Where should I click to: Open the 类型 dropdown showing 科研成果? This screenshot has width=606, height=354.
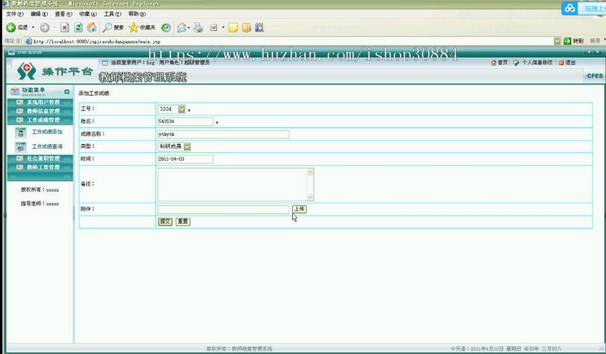(x=187, y=146)
